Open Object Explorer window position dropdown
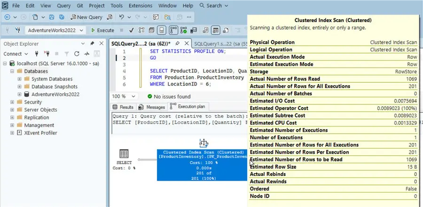The height and width of the screenshot is (207, 423). coord(83,43)
